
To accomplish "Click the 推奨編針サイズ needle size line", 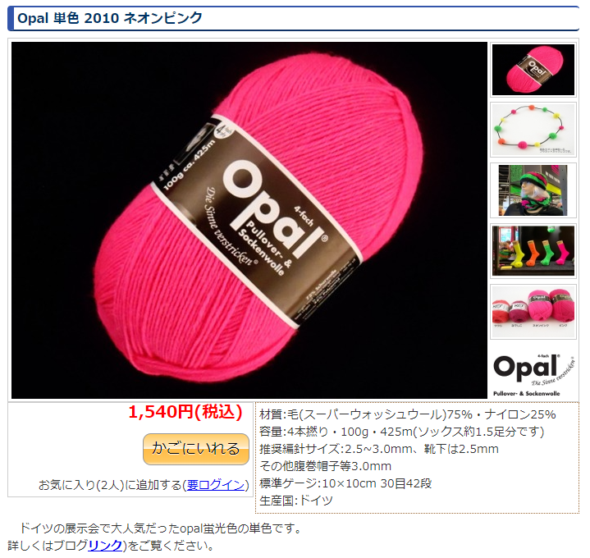I will tap(379, 449).
